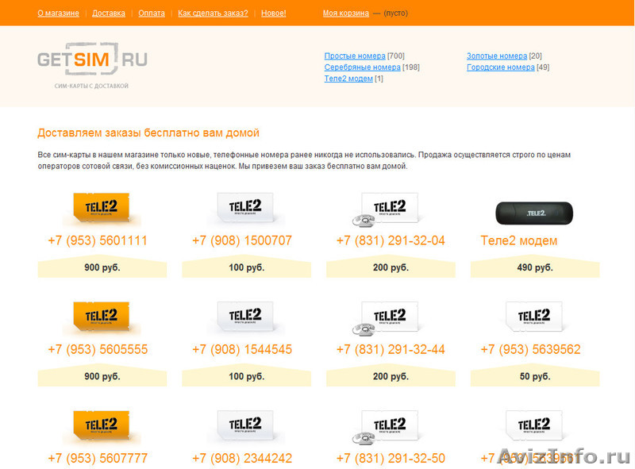Select number +7 (831) 291-32-04
The width and height of the screenshot is (635, 469).
point(391,240)
